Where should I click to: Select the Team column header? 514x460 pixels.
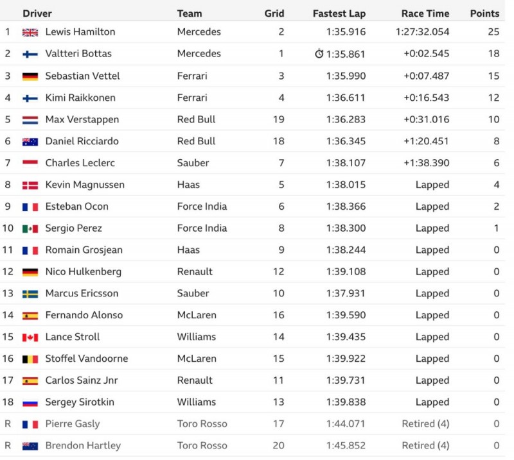pos(190,13)
